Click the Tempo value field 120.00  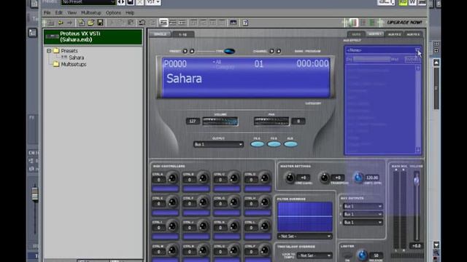pos(372,178)
